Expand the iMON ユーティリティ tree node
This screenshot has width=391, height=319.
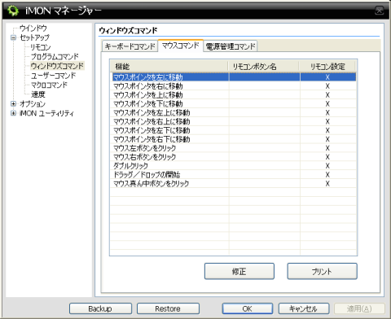coord(13,113)
